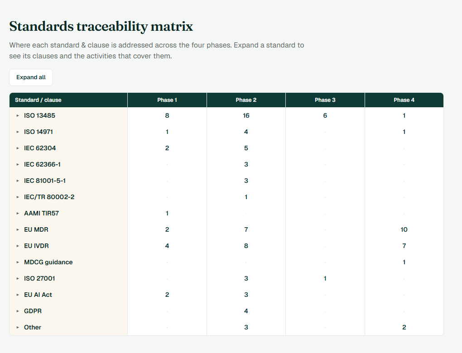
Task: Expand MDCG guidance row arrow
Action: point(18,262)
